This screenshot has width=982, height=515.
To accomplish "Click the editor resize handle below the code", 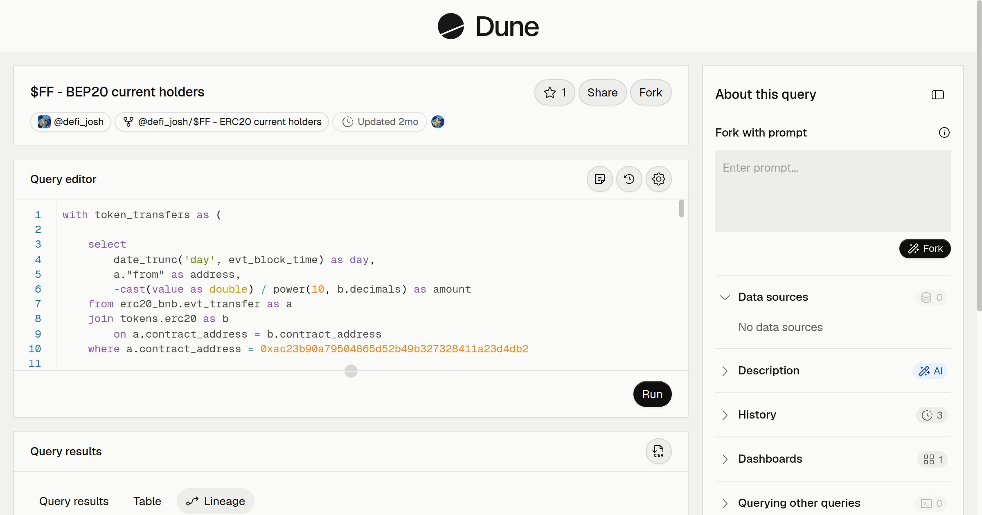I will point(351,371).
